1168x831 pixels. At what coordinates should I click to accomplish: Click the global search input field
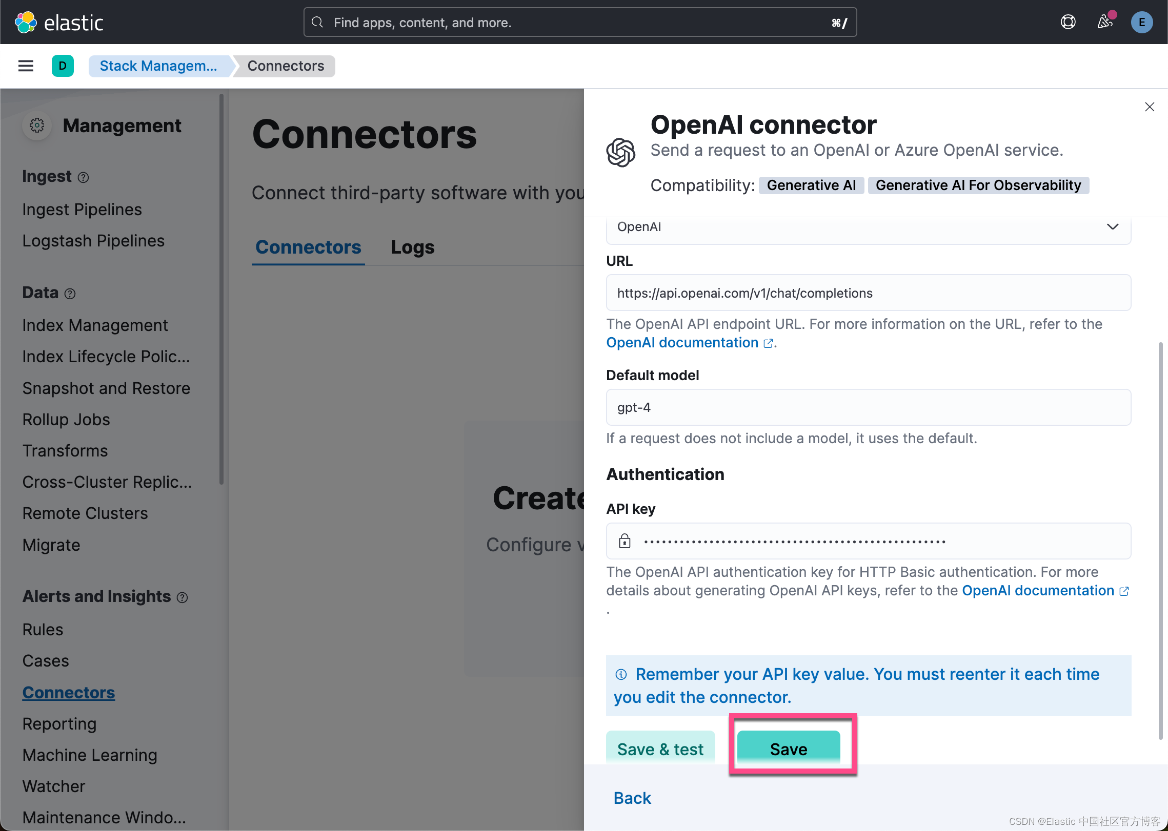(x=579, y=22)
